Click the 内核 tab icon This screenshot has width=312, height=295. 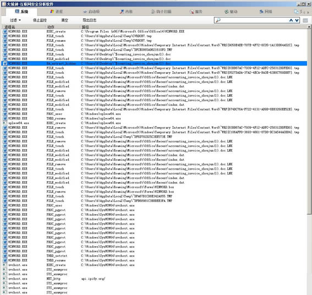122,12
